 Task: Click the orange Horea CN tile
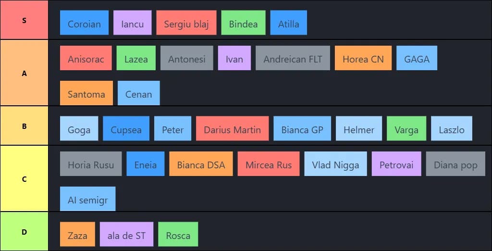tap(363, 59)
